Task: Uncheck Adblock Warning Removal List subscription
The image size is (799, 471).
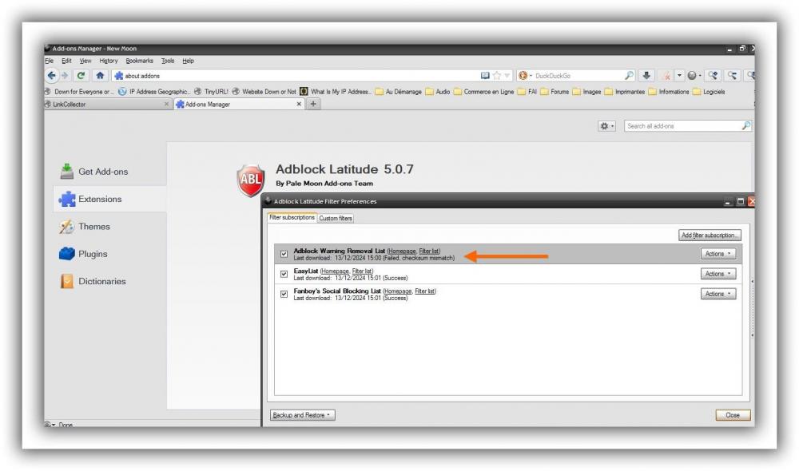Action: pos(284,254)
